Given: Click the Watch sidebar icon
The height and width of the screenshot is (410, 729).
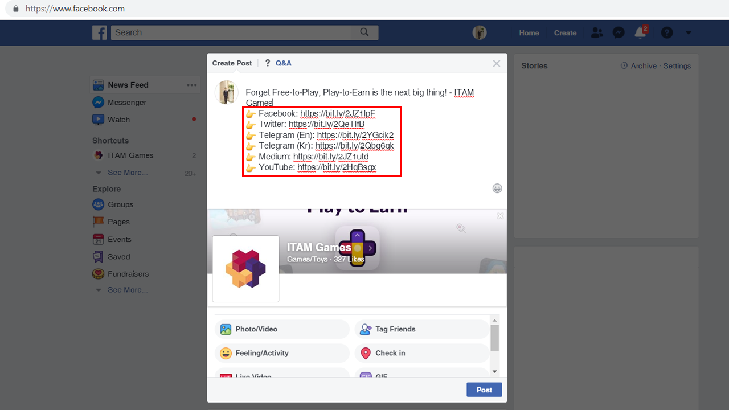Looking at the screenshot, I should (98, 120).
